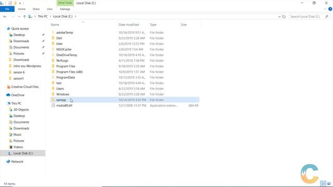333x187 pixels.
Task: Expand the ribbon with the chevron
Action: [325, 9]
